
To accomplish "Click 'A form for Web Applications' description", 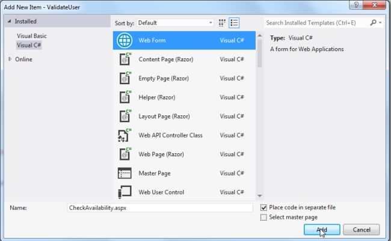I will (x=307, y=49).
